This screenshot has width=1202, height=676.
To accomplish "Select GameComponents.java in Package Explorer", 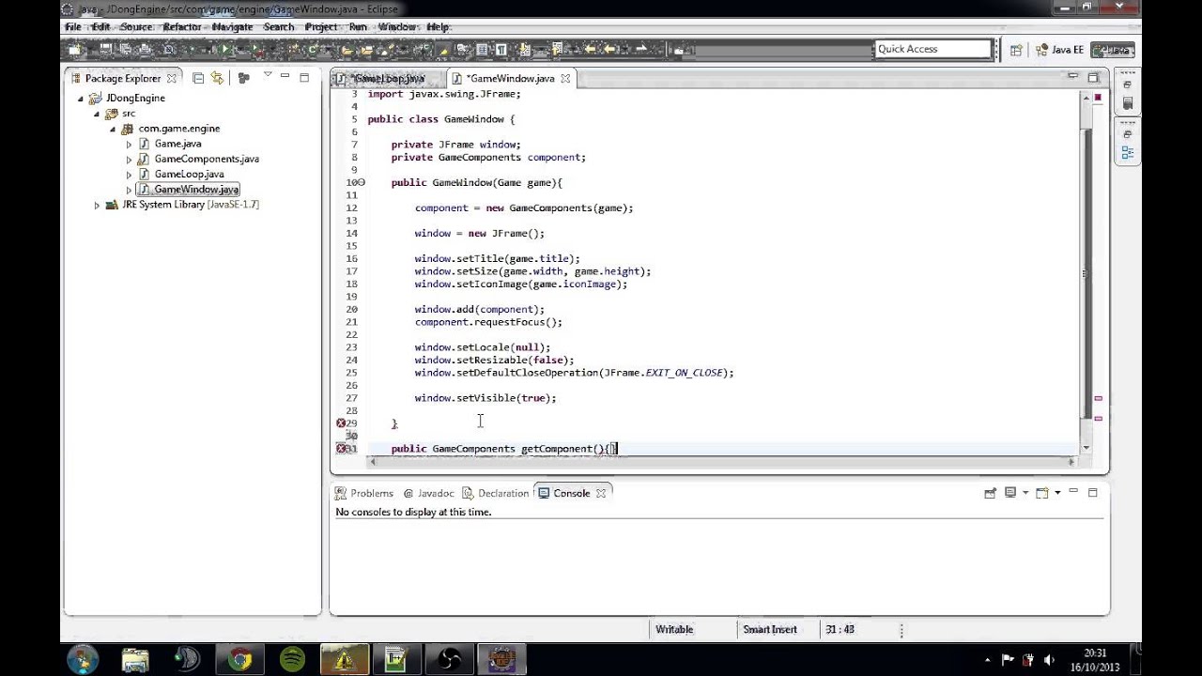I will [207, 159].
